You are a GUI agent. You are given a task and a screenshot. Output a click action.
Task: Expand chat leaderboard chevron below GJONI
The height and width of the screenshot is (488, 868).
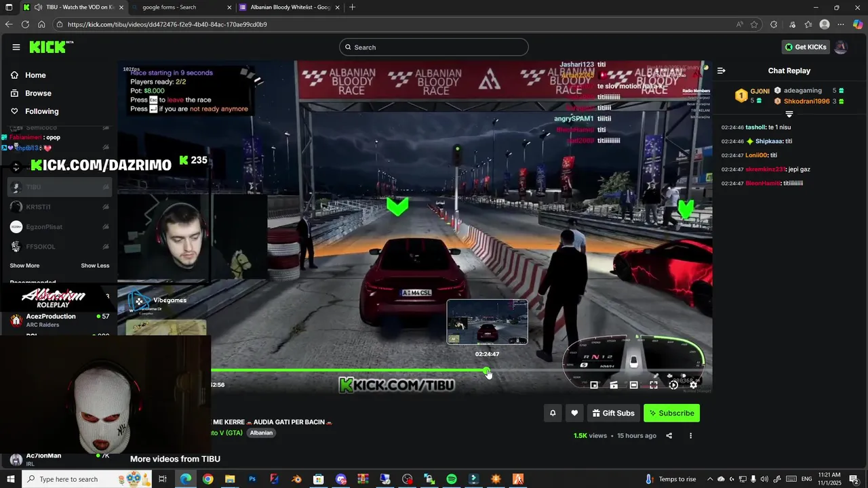point(789,114)
